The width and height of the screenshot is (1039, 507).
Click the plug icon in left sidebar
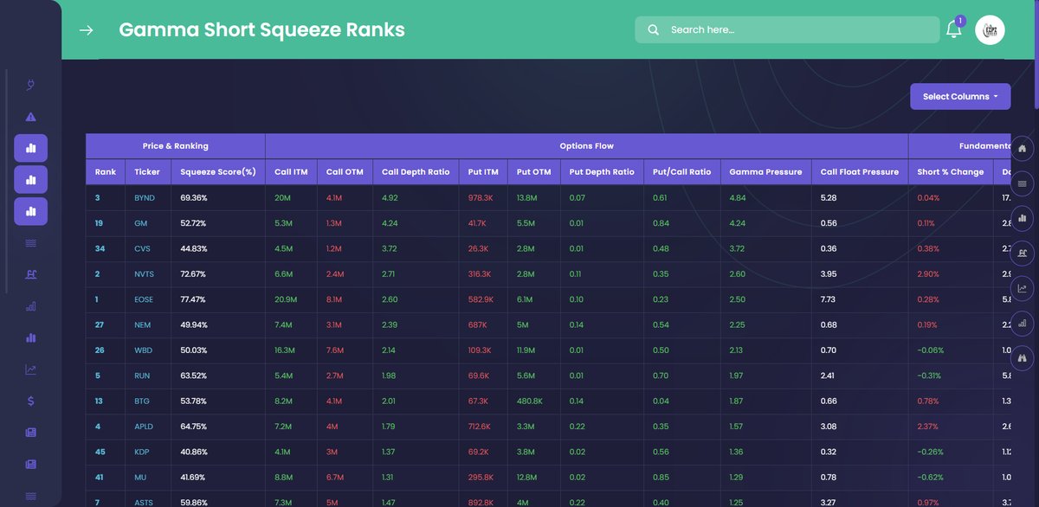pos(31,85)
